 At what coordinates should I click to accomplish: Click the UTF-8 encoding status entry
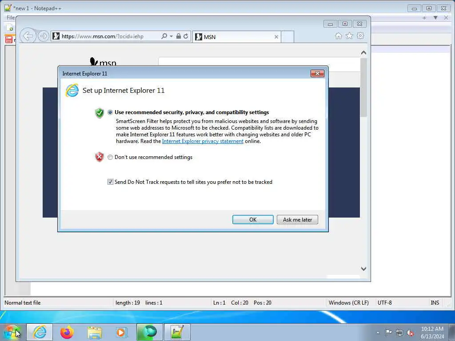[384, 303]
